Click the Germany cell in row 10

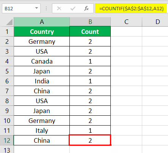coord(42,121)
